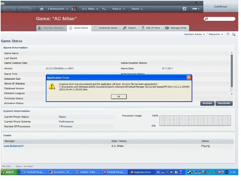Select the Game Status tab
Screen dimensions: 241x181
79,28
